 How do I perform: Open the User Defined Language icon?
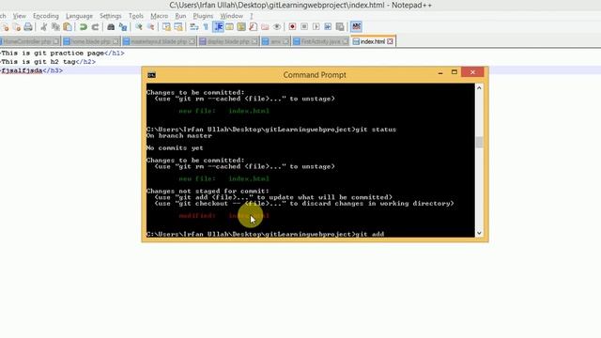pyautogui.click(x=229, y=27)
